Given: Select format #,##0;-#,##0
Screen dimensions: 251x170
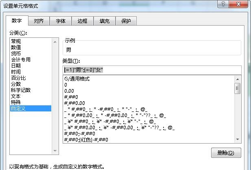Looking at the screenshot, I should pyautogui.click(x=148, y=133).
